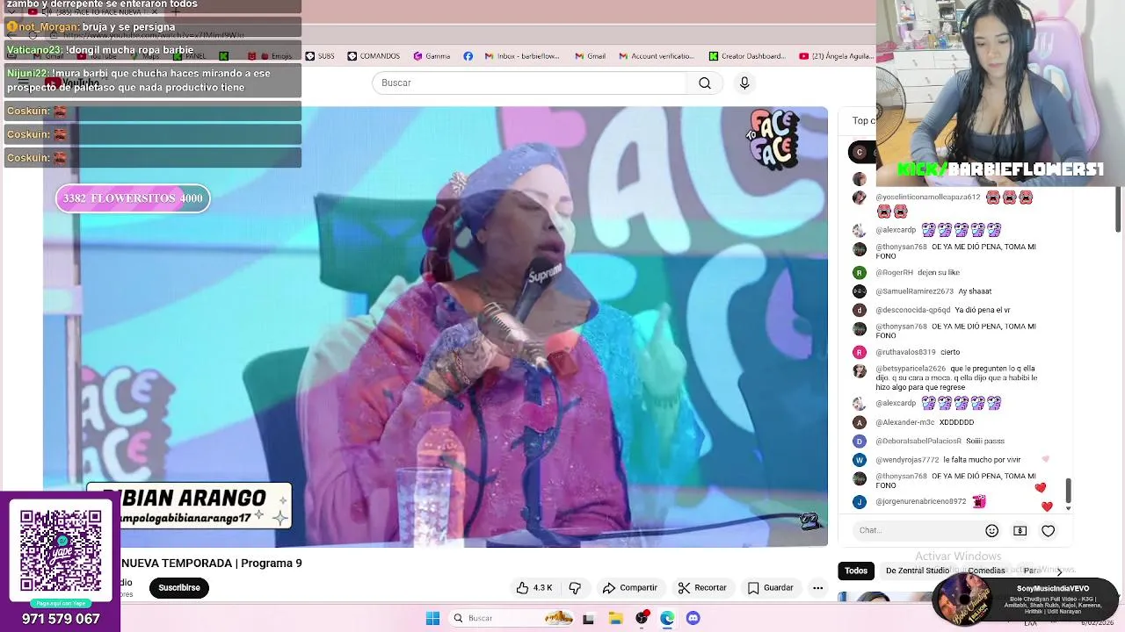
Task: Click the YouTube search magnifier button
Action: click(705, 83)
